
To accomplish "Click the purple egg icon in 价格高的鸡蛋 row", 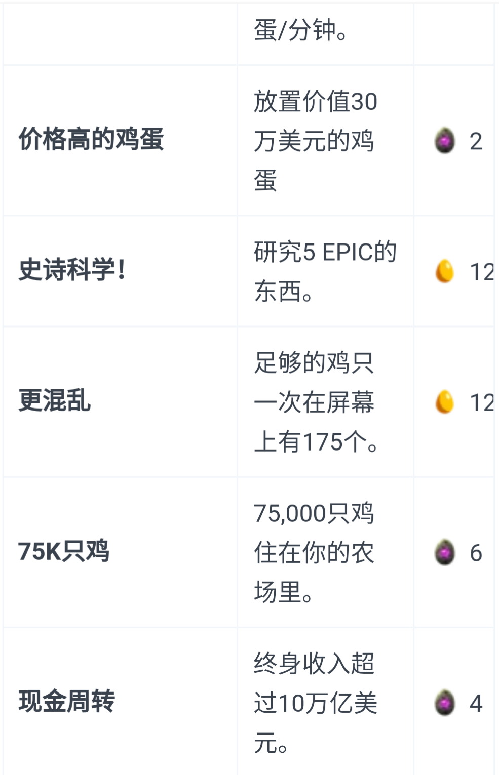I will tap(445, 141).
